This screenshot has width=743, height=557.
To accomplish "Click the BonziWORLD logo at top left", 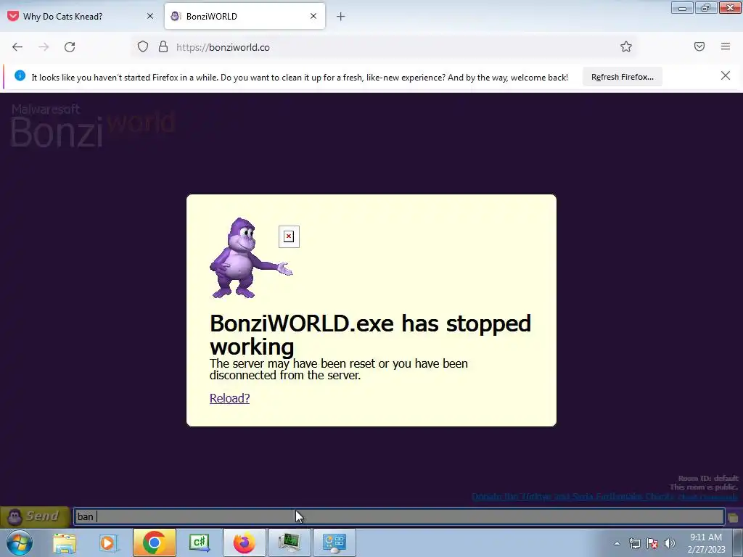I will pos(93,125).
